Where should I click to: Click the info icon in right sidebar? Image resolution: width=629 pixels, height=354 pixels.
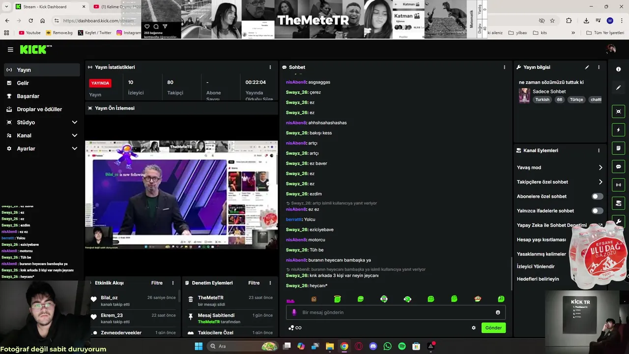click(619, 69)
